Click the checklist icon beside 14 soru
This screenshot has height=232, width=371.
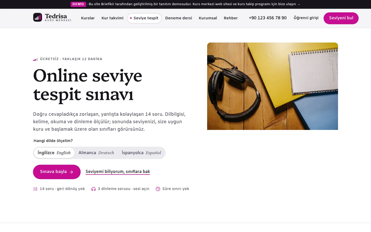pos(35,189)
